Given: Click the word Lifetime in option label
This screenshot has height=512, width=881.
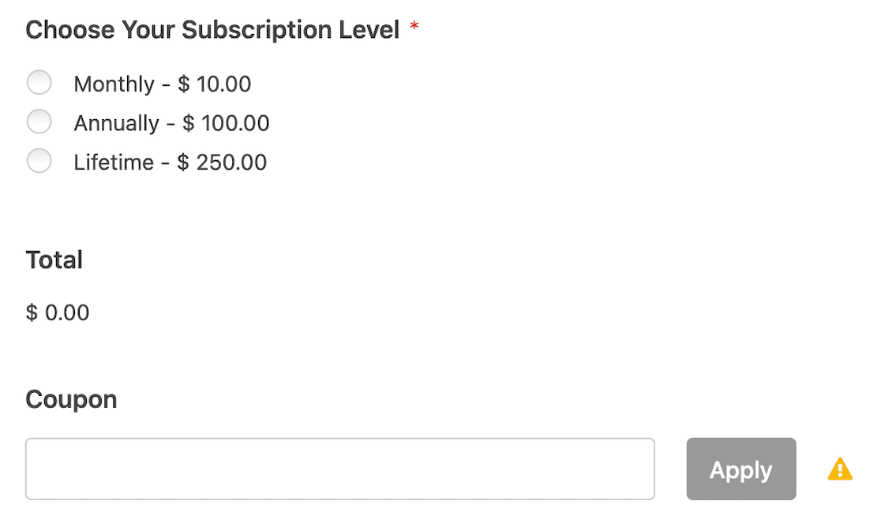Looking at the screenshot, I should click(x=114, y=163).
